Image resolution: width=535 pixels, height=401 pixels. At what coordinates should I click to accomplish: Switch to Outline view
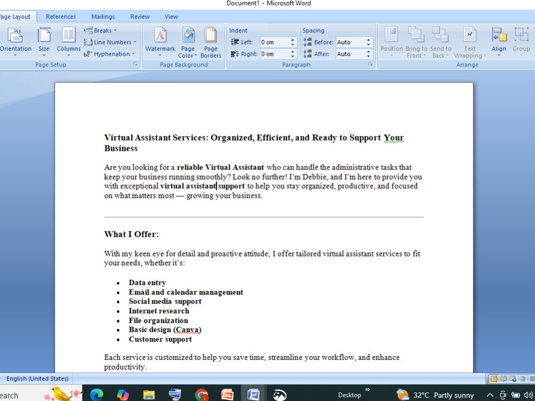[x=523, y=379]
